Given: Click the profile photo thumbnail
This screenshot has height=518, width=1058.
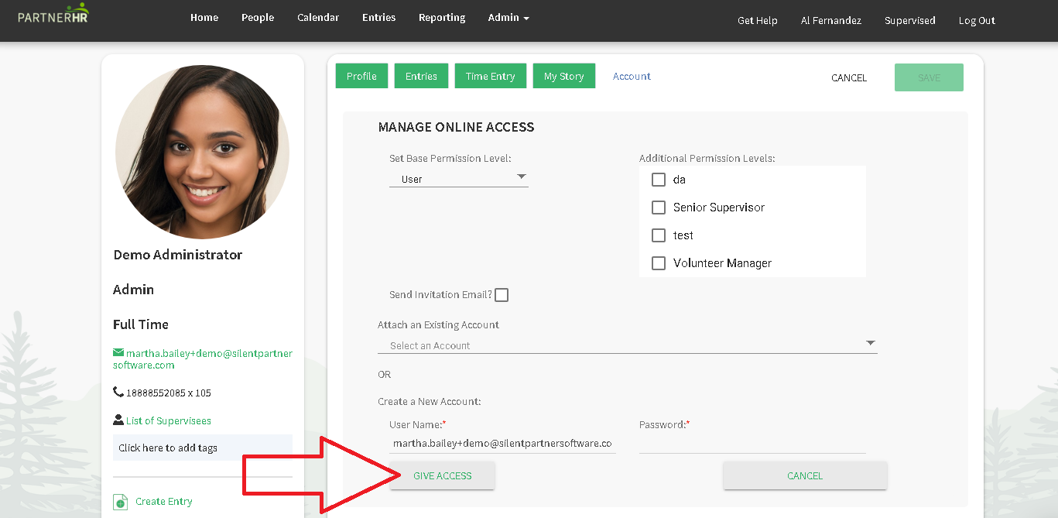Looking at the screenshot, I should pyautogui.click(x=203, y=152).
